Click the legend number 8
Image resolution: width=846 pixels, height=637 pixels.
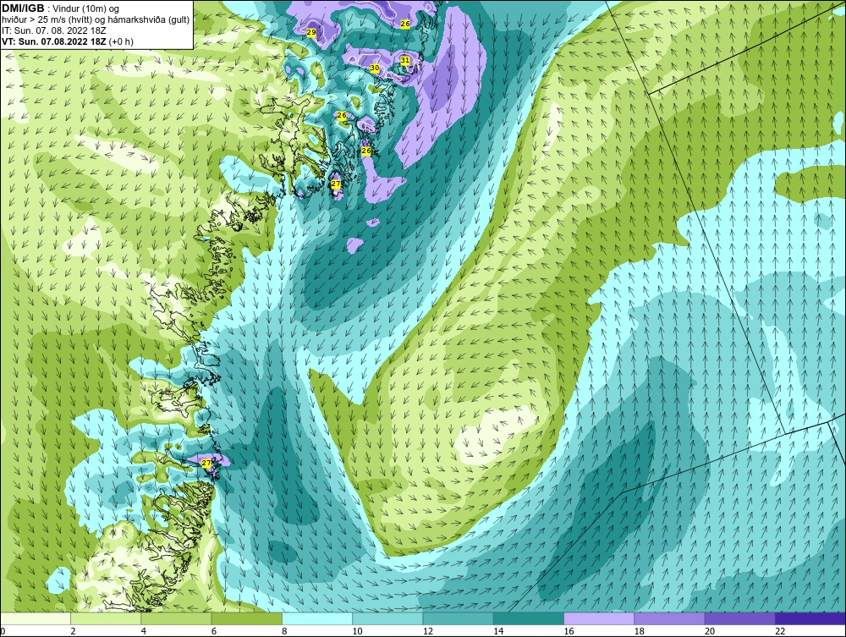pyautogui.click(x=285, y=632)
